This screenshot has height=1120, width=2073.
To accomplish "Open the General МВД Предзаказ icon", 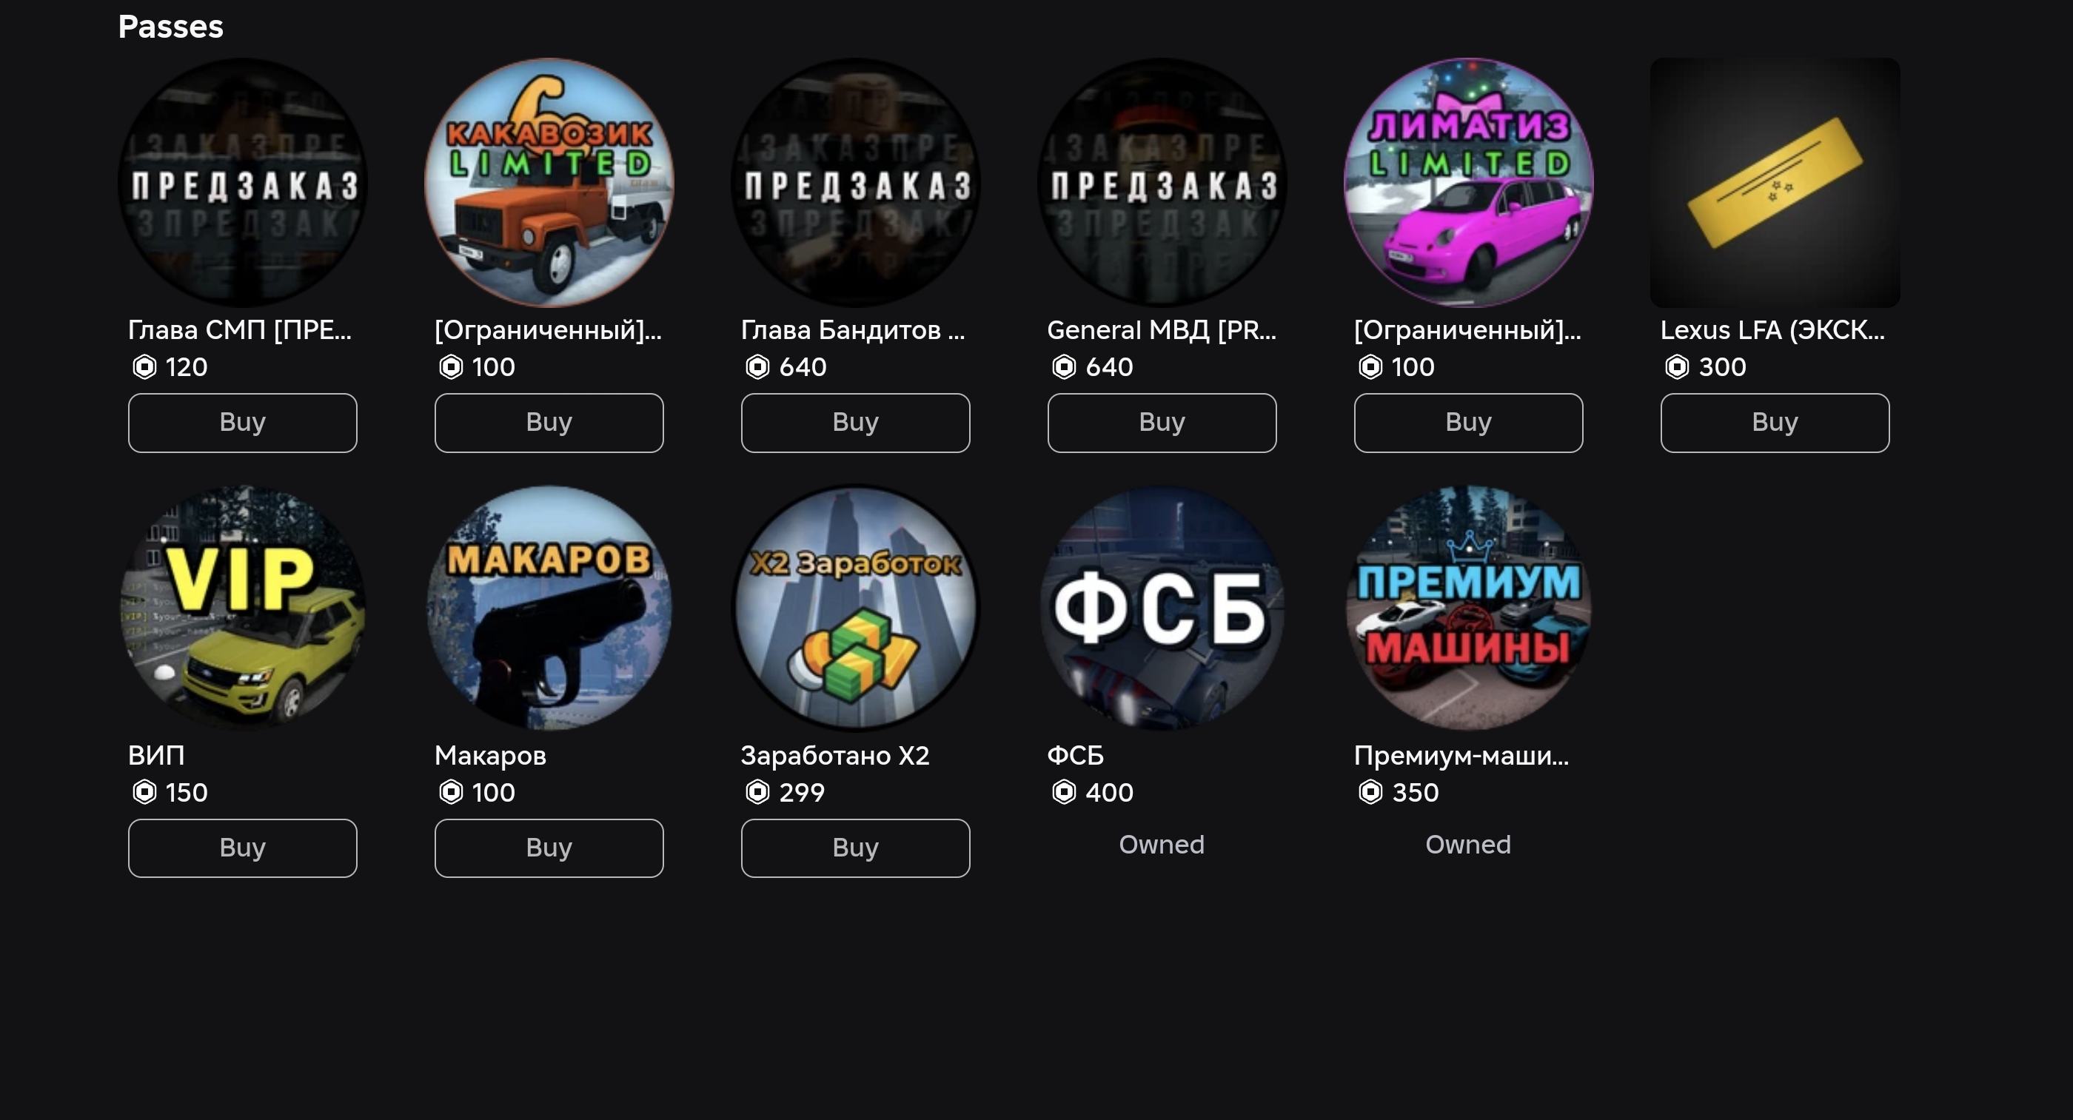I will 1162,183.
